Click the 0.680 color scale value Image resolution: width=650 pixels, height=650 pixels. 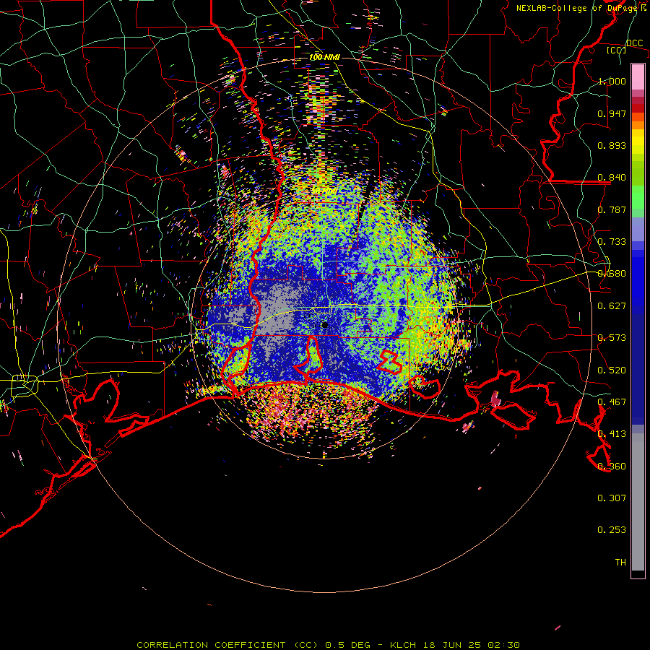pos(612,274)
